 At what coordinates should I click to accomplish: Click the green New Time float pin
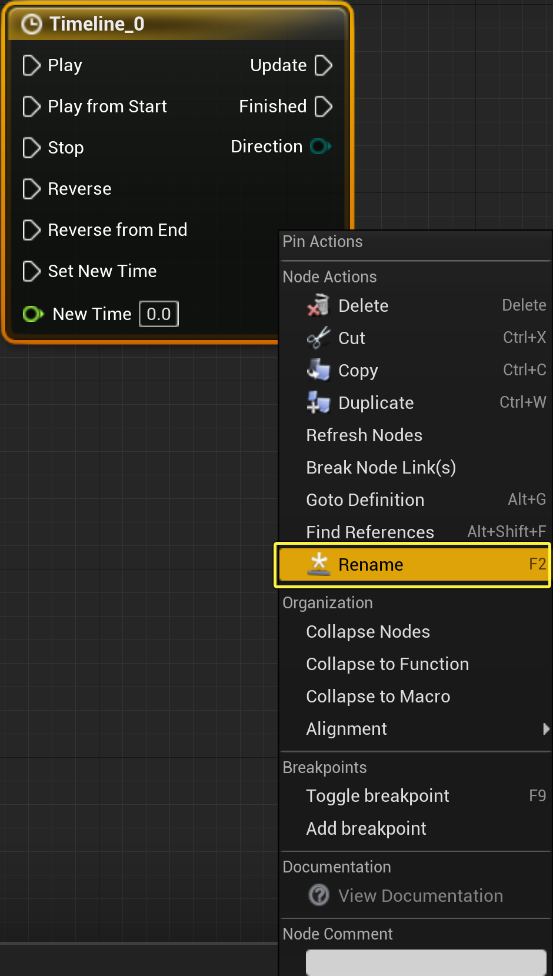pos(33,314)
